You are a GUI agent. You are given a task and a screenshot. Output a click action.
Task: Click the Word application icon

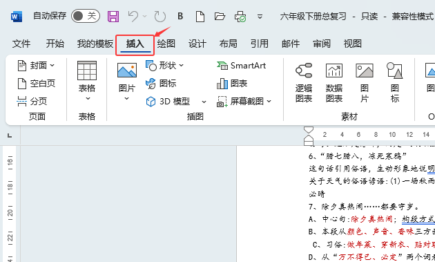[17, 17]
